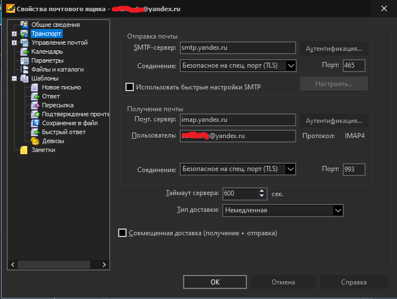Select Подтверждение прочтения template
Image resolution: width=397 pixels, height=299 pixels.
(x=75, y=114)
